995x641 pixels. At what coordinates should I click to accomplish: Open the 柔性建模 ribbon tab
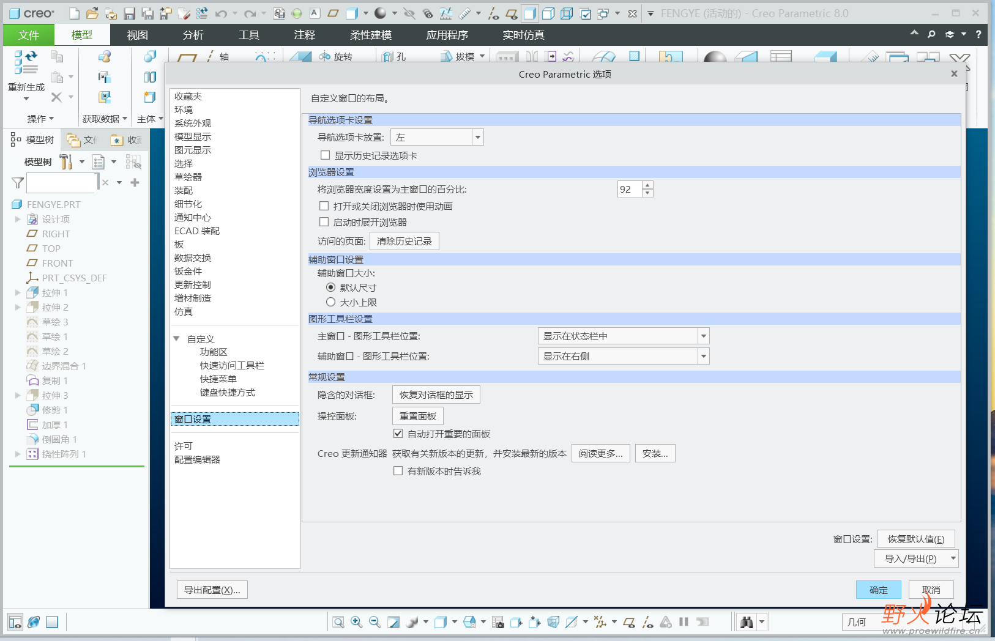371,35
